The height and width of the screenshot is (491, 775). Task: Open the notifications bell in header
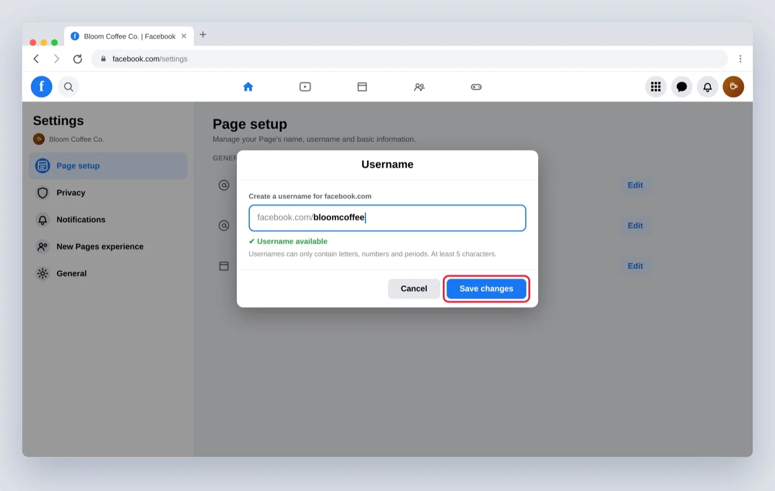tap(707, 86)
